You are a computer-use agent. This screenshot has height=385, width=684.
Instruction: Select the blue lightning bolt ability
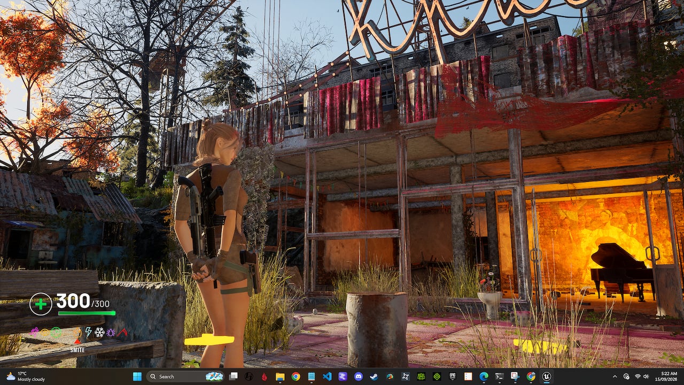pyautogui.click(x=88, y=332)
